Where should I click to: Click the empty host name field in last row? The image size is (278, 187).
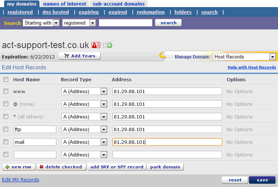pyautogui.click(x=35, y=155)
